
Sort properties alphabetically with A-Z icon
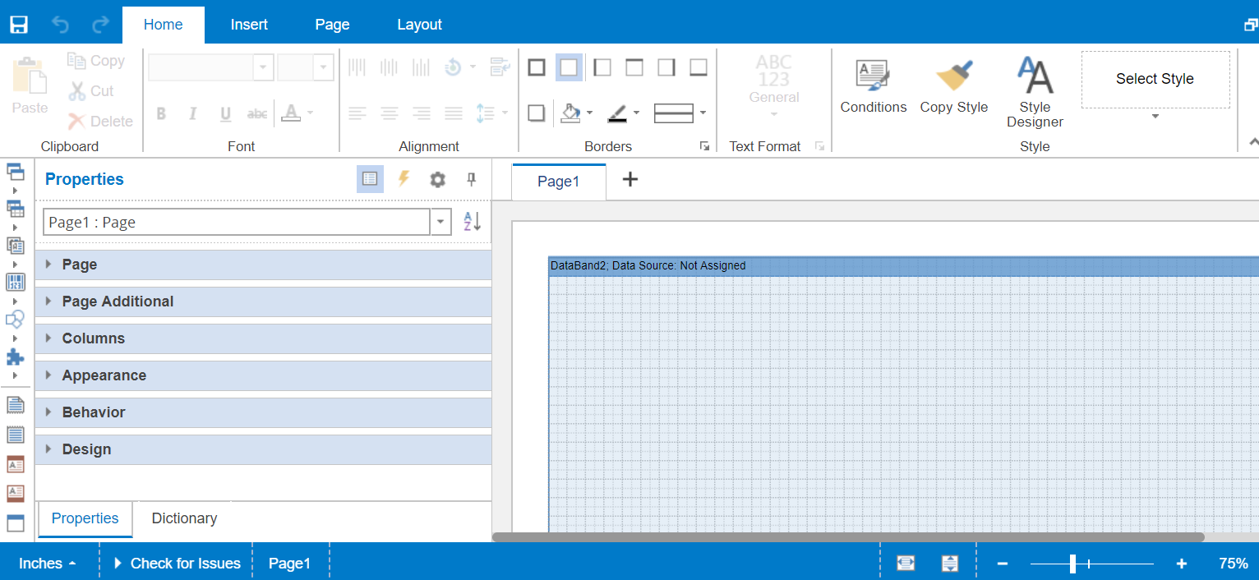[472, 222]
